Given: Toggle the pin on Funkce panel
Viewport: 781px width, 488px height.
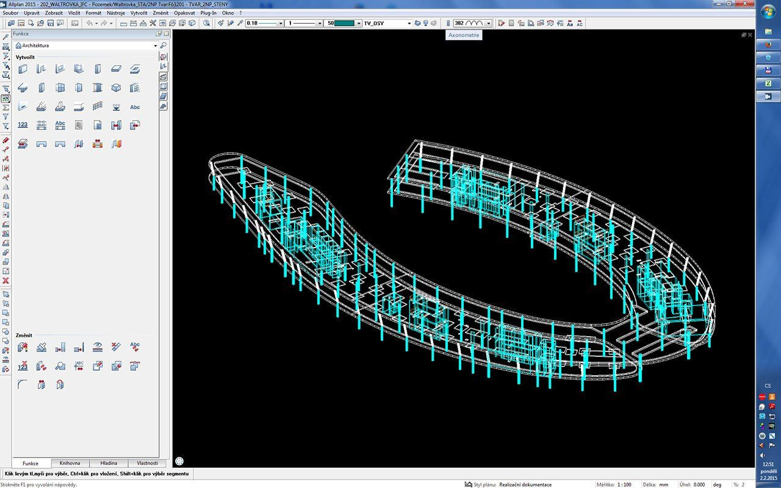Looking at the screenshot, I should (x=159, y=34).
